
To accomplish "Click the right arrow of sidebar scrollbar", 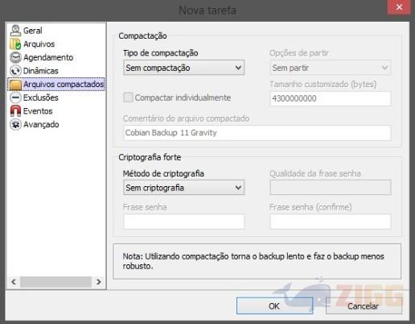I will (x=99, y=282).
